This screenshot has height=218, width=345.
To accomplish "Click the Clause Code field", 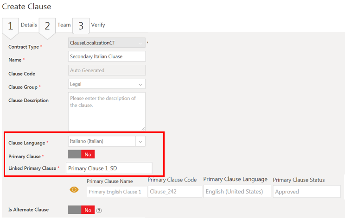I will coord(107,70).
